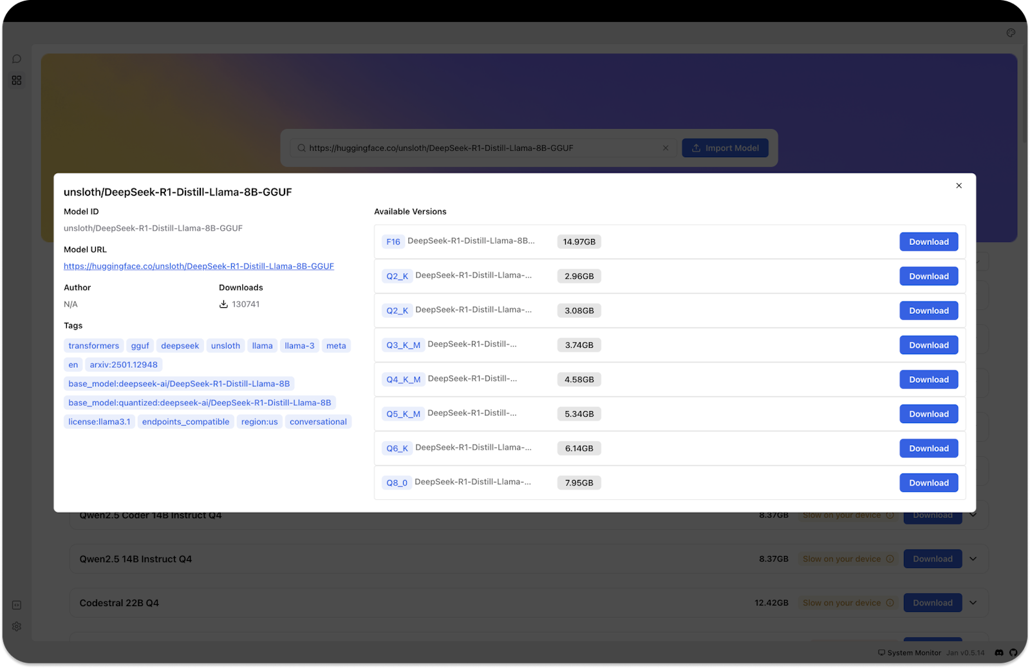The image size is (1030, 668).
Task: Expand the Codestral 22B Q4 row
Action: [x=973, y=602]
